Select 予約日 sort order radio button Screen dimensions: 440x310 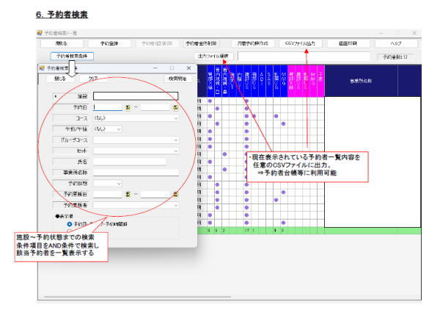70,224
